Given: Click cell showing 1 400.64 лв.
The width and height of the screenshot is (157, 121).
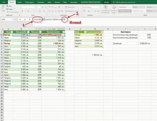Looking at the screenshot, I should point(95,55).
